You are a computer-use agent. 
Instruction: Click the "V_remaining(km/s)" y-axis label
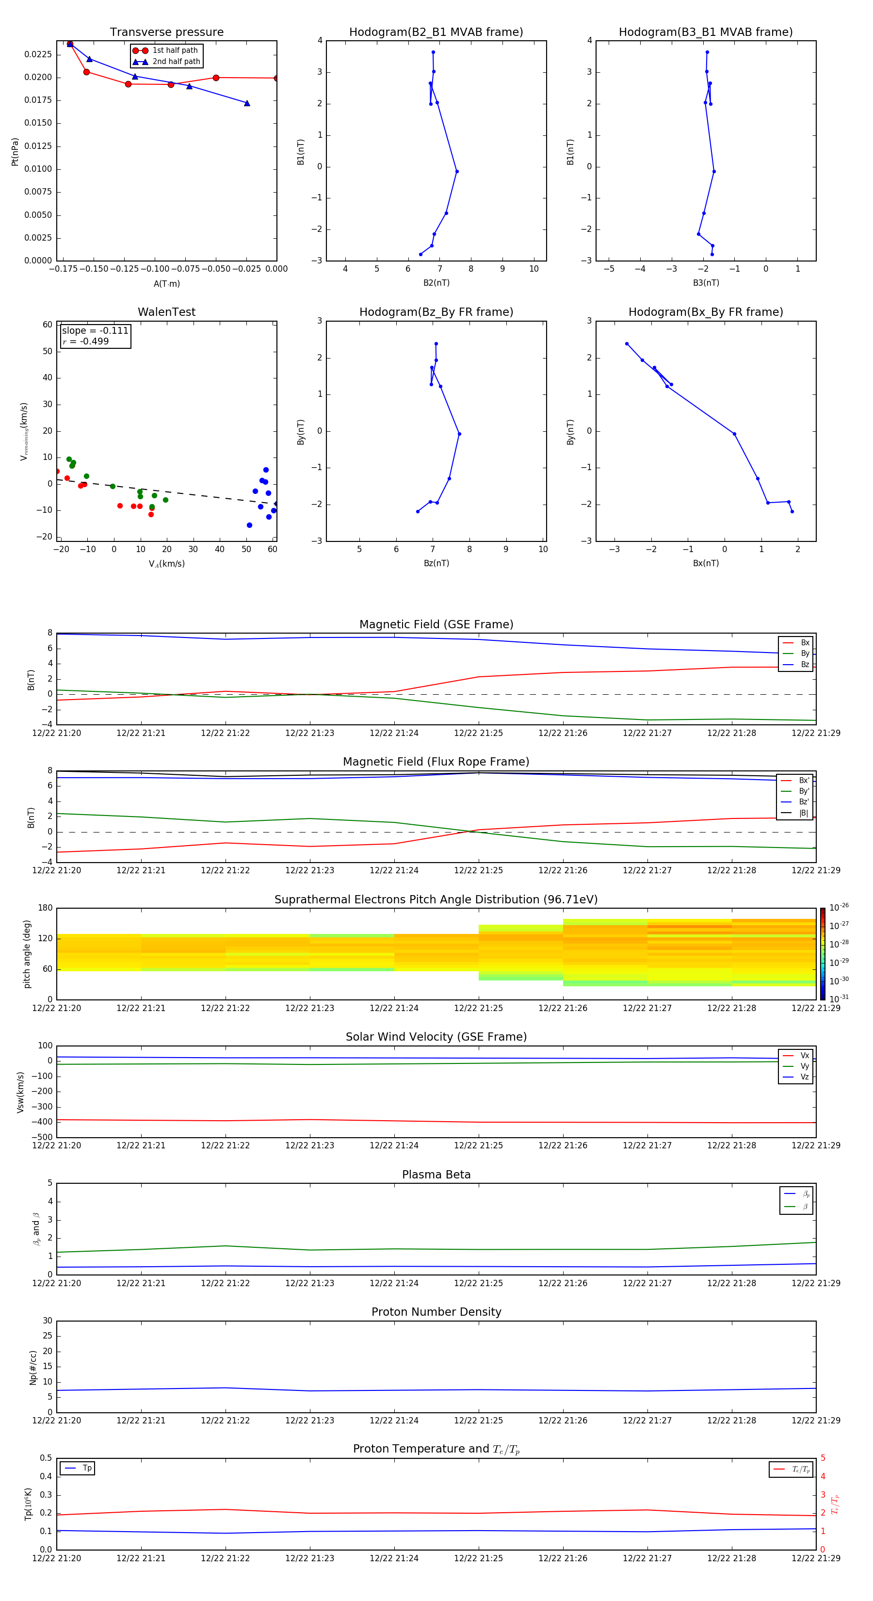coord(24,431)
